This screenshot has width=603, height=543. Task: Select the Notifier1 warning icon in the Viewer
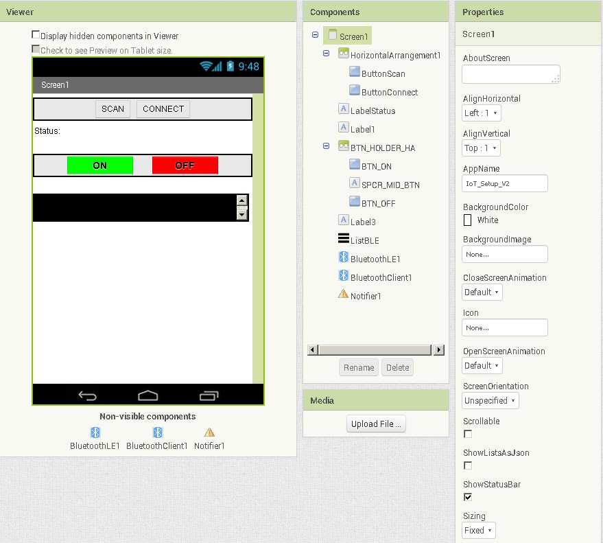coord(209,432)
